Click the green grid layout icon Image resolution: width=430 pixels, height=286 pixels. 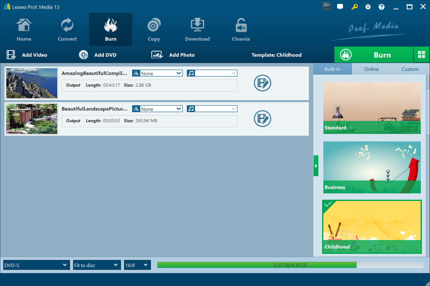(x=421, y=55)
